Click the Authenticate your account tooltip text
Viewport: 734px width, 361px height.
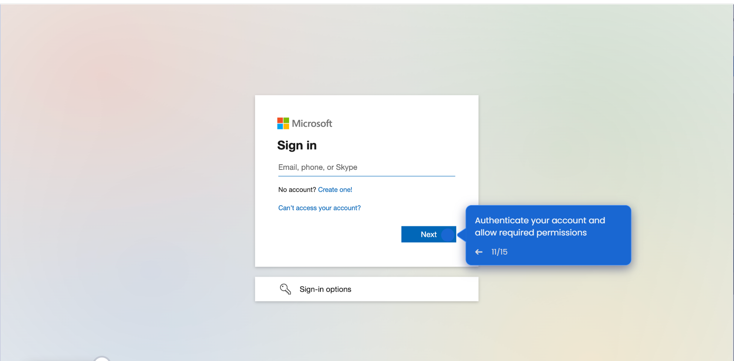click(539, 226)
